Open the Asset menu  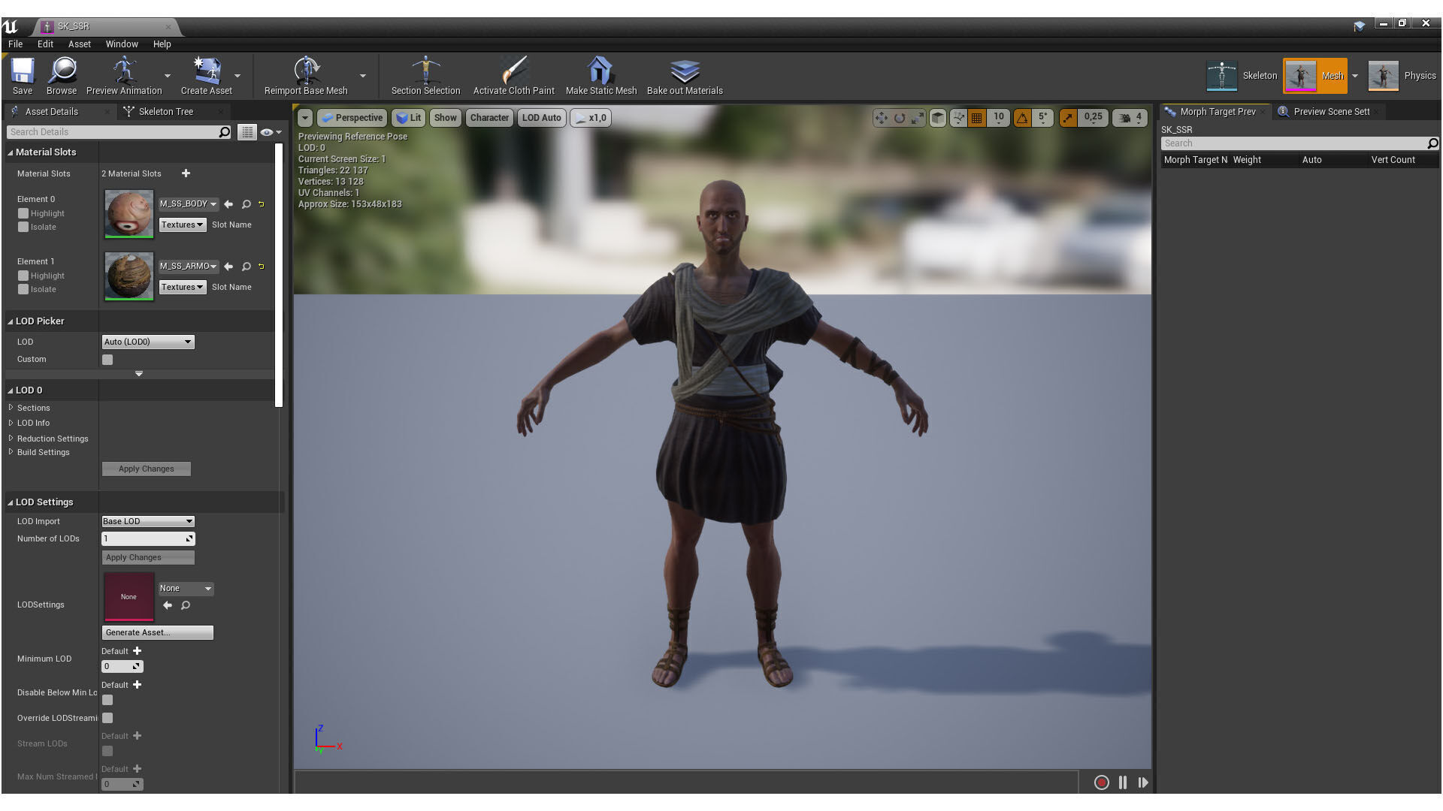79,44
